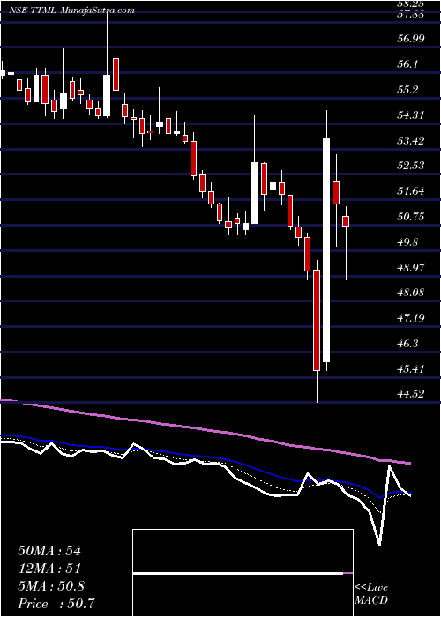The image size is (441, 617).
Task: Click the NSE TTML MunafaSutra.com title text
Action: 71,11
